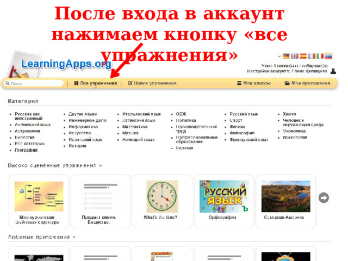
Task: Open Высоко оцененные упражнения section link
Action: click(x=55, y=165)
